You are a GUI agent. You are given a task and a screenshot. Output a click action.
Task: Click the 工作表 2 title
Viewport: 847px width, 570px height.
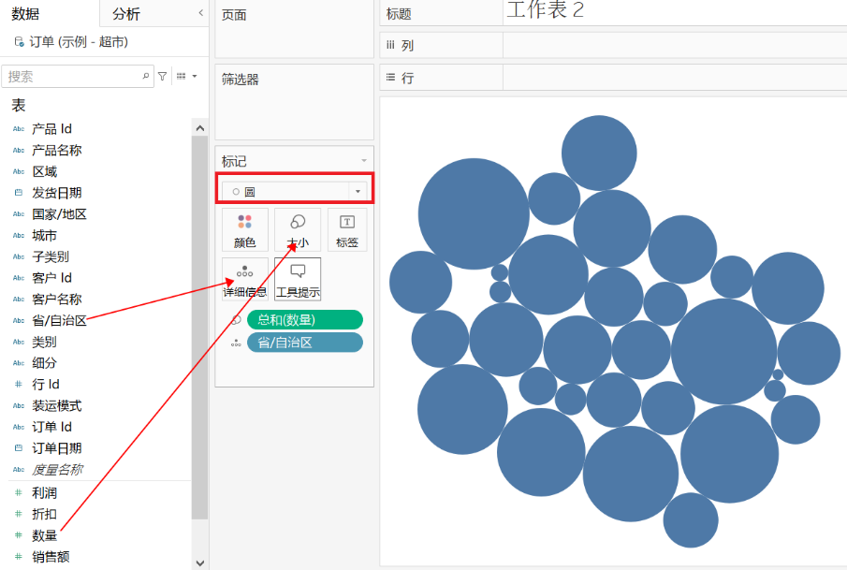point(545,9)
